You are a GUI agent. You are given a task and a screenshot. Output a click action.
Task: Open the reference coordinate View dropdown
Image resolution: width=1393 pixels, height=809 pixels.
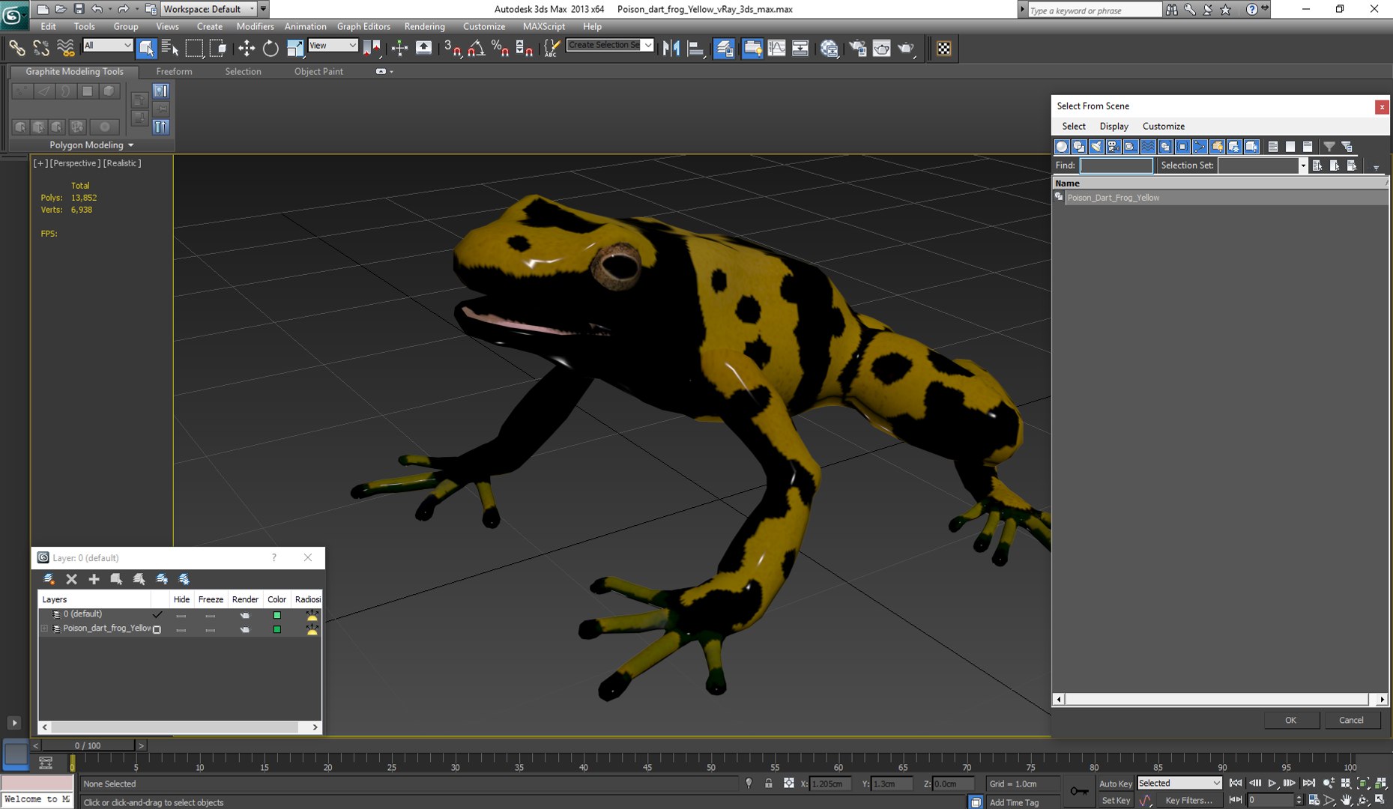pyautogui.click(x=332, y=46)
